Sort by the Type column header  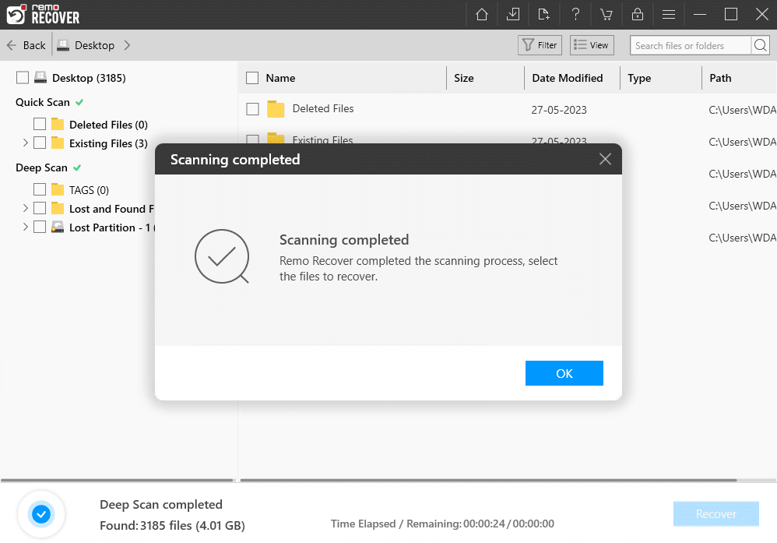(639, 78)
